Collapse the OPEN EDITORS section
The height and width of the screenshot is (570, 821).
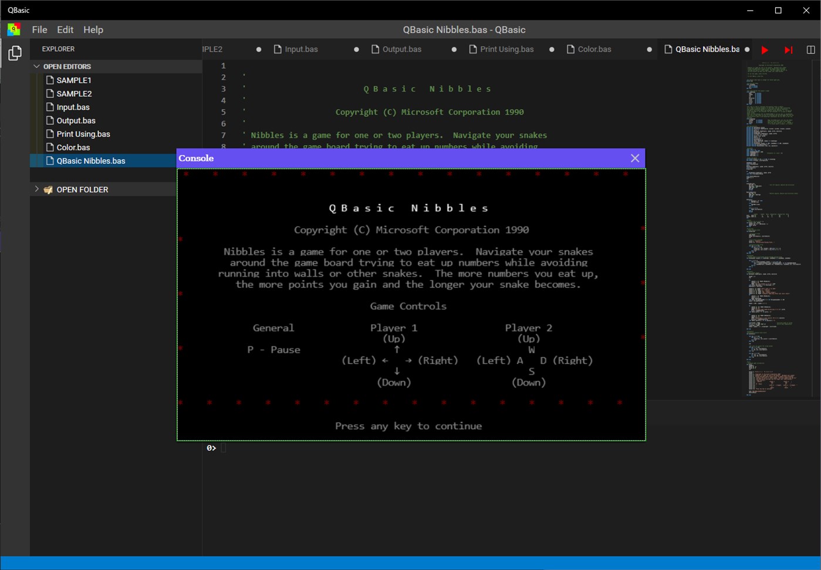(37, 66)
